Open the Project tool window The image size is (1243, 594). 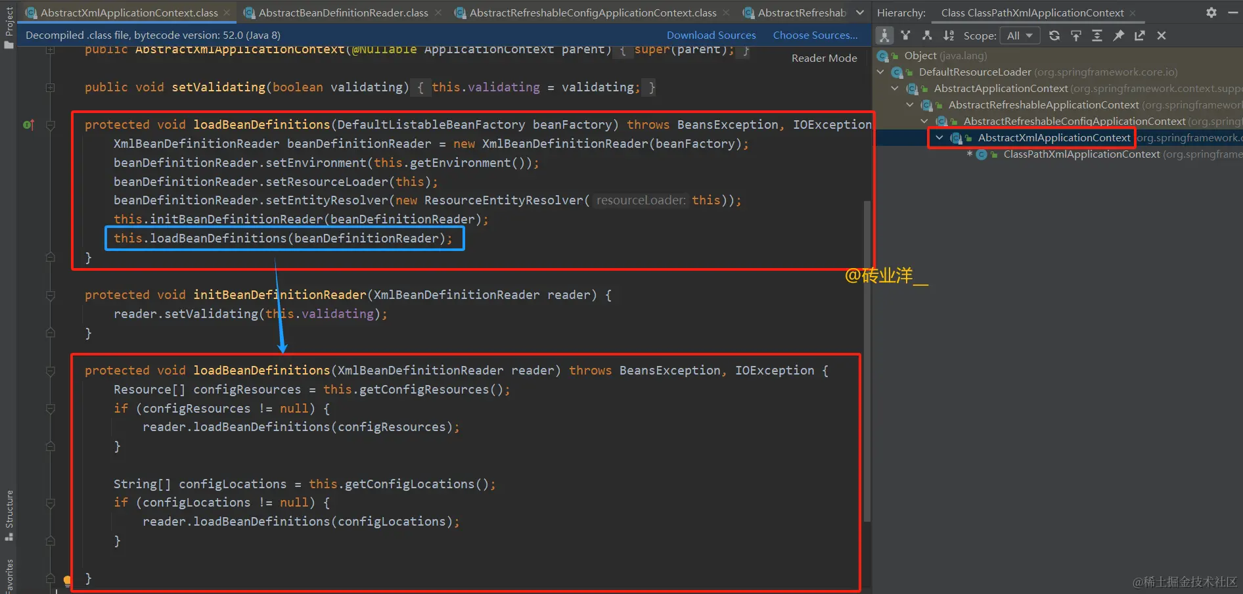(9, 26)
